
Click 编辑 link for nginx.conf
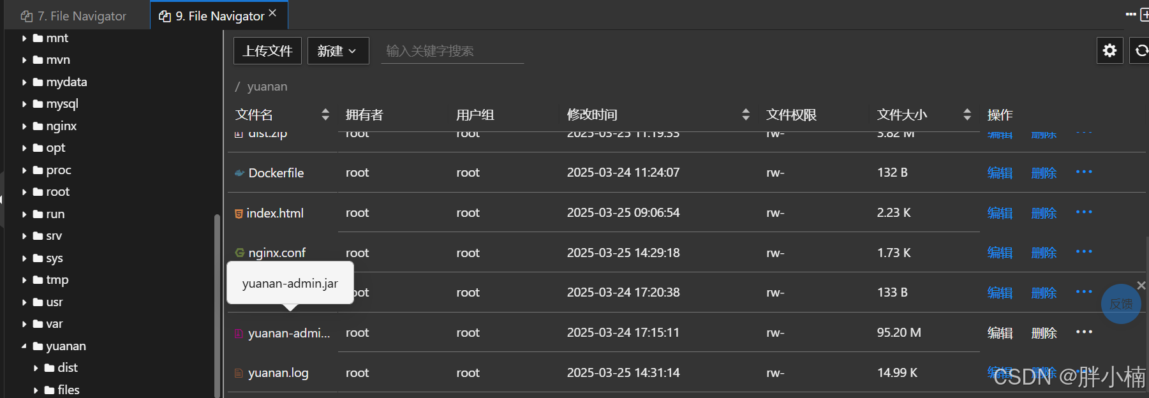[999, 253]
